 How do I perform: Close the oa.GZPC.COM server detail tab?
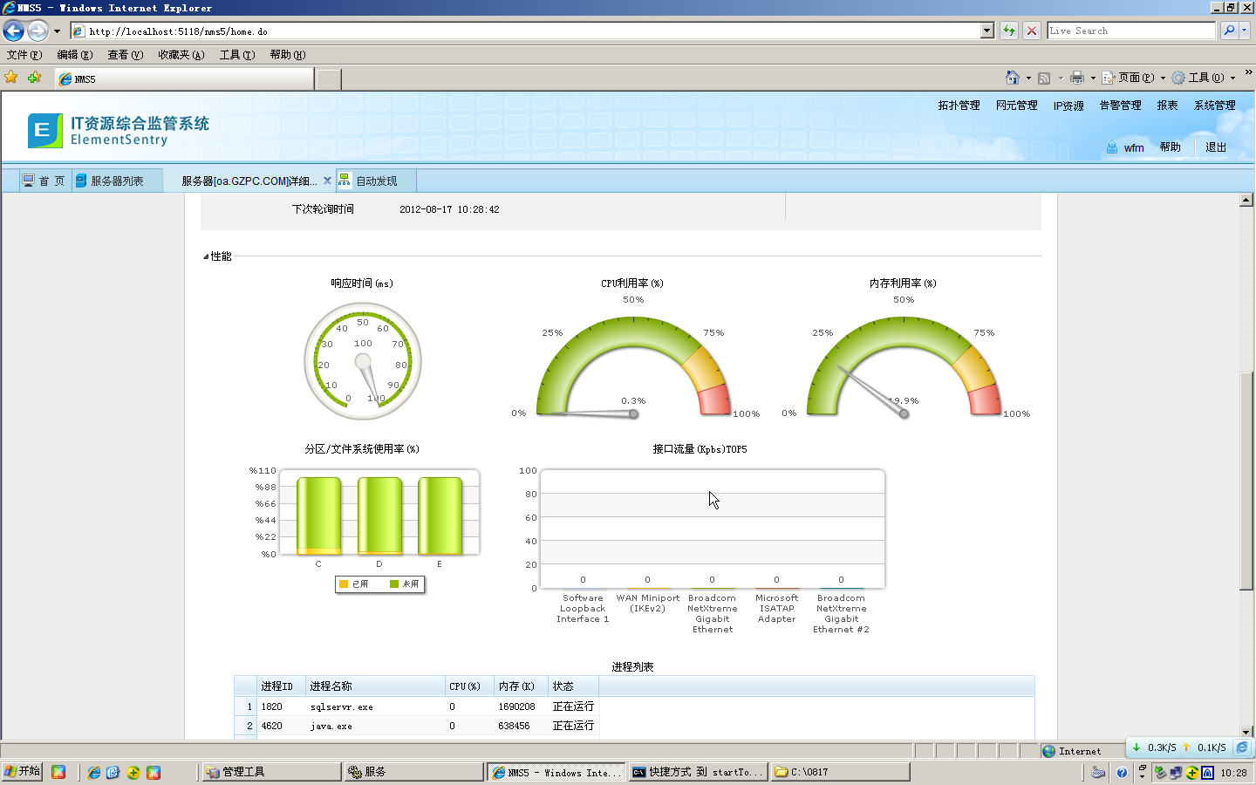[328, 181]
